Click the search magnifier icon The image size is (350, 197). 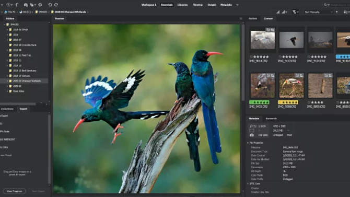[325, 5]
